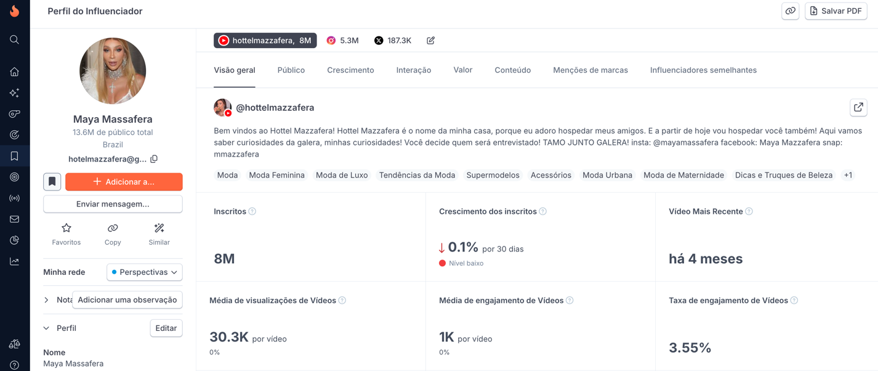Viewport: 878px width, 371px height.
Task: Collapse the Perfil section chevron
Action: (x=47, y=328)
